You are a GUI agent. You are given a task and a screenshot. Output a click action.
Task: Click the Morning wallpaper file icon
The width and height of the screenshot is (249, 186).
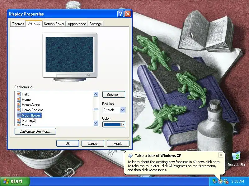[19, 121]
